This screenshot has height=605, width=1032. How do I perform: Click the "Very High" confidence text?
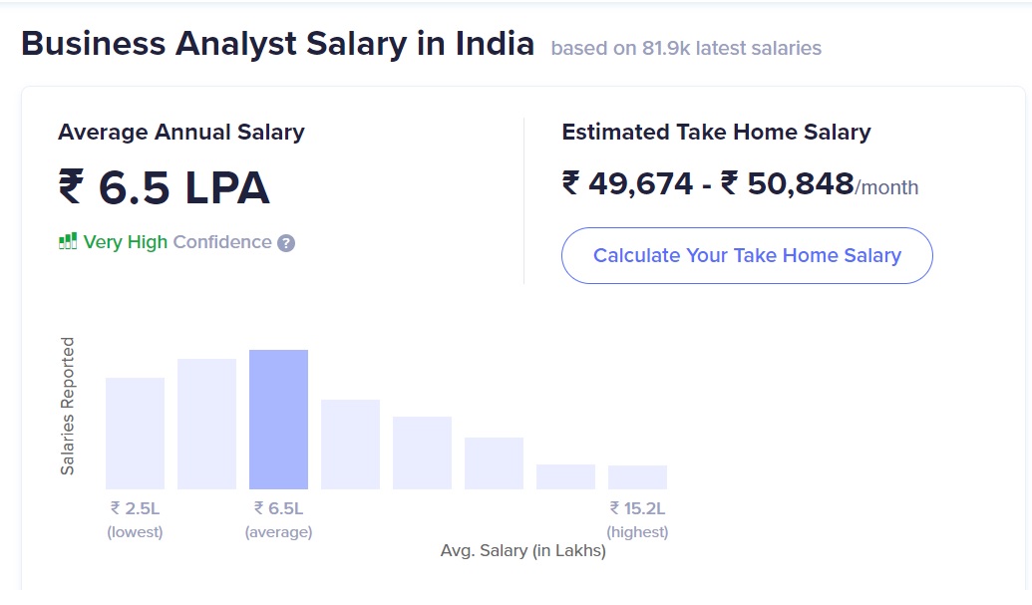tap(125, 242)
